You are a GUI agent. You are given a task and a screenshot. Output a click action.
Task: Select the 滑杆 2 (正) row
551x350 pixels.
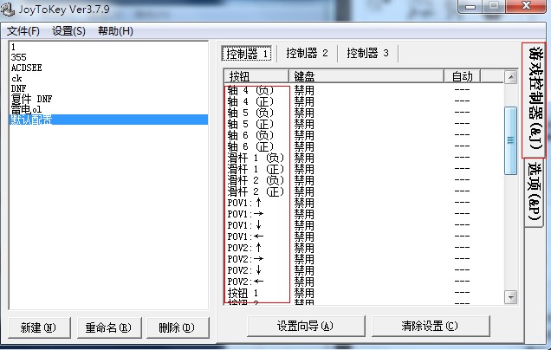364,191
